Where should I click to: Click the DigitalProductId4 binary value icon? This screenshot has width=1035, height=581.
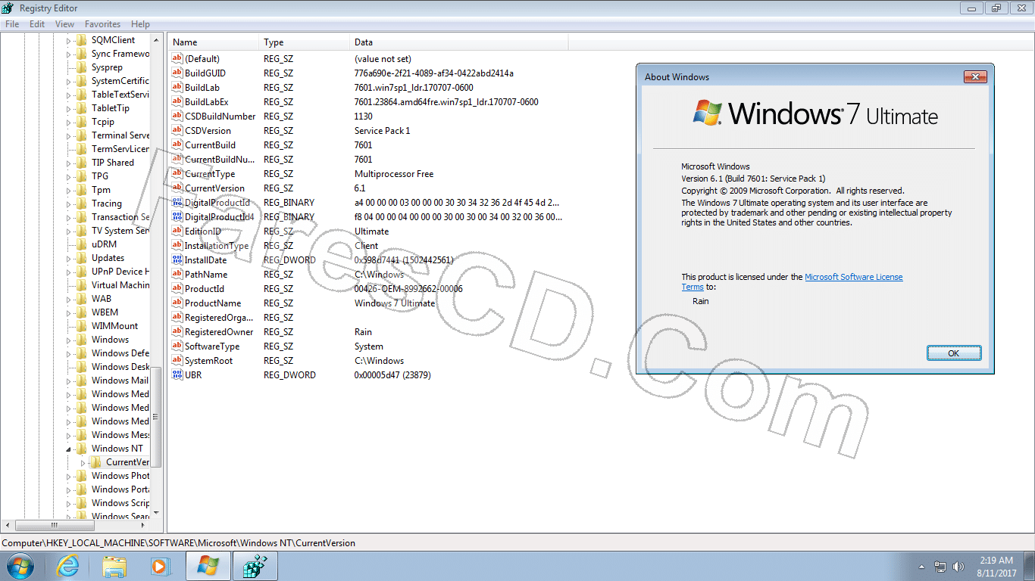pyautogui.click(x=177, y=217)
